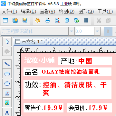This screenshot has width=116, height=116.
Task: Select the 产地: label text
Action: tap(69, 61)
